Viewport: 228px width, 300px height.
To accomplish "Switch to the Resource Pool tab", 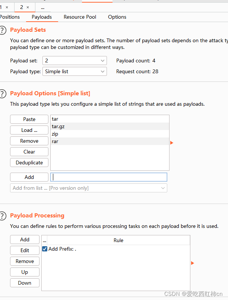I will [80, 17].
